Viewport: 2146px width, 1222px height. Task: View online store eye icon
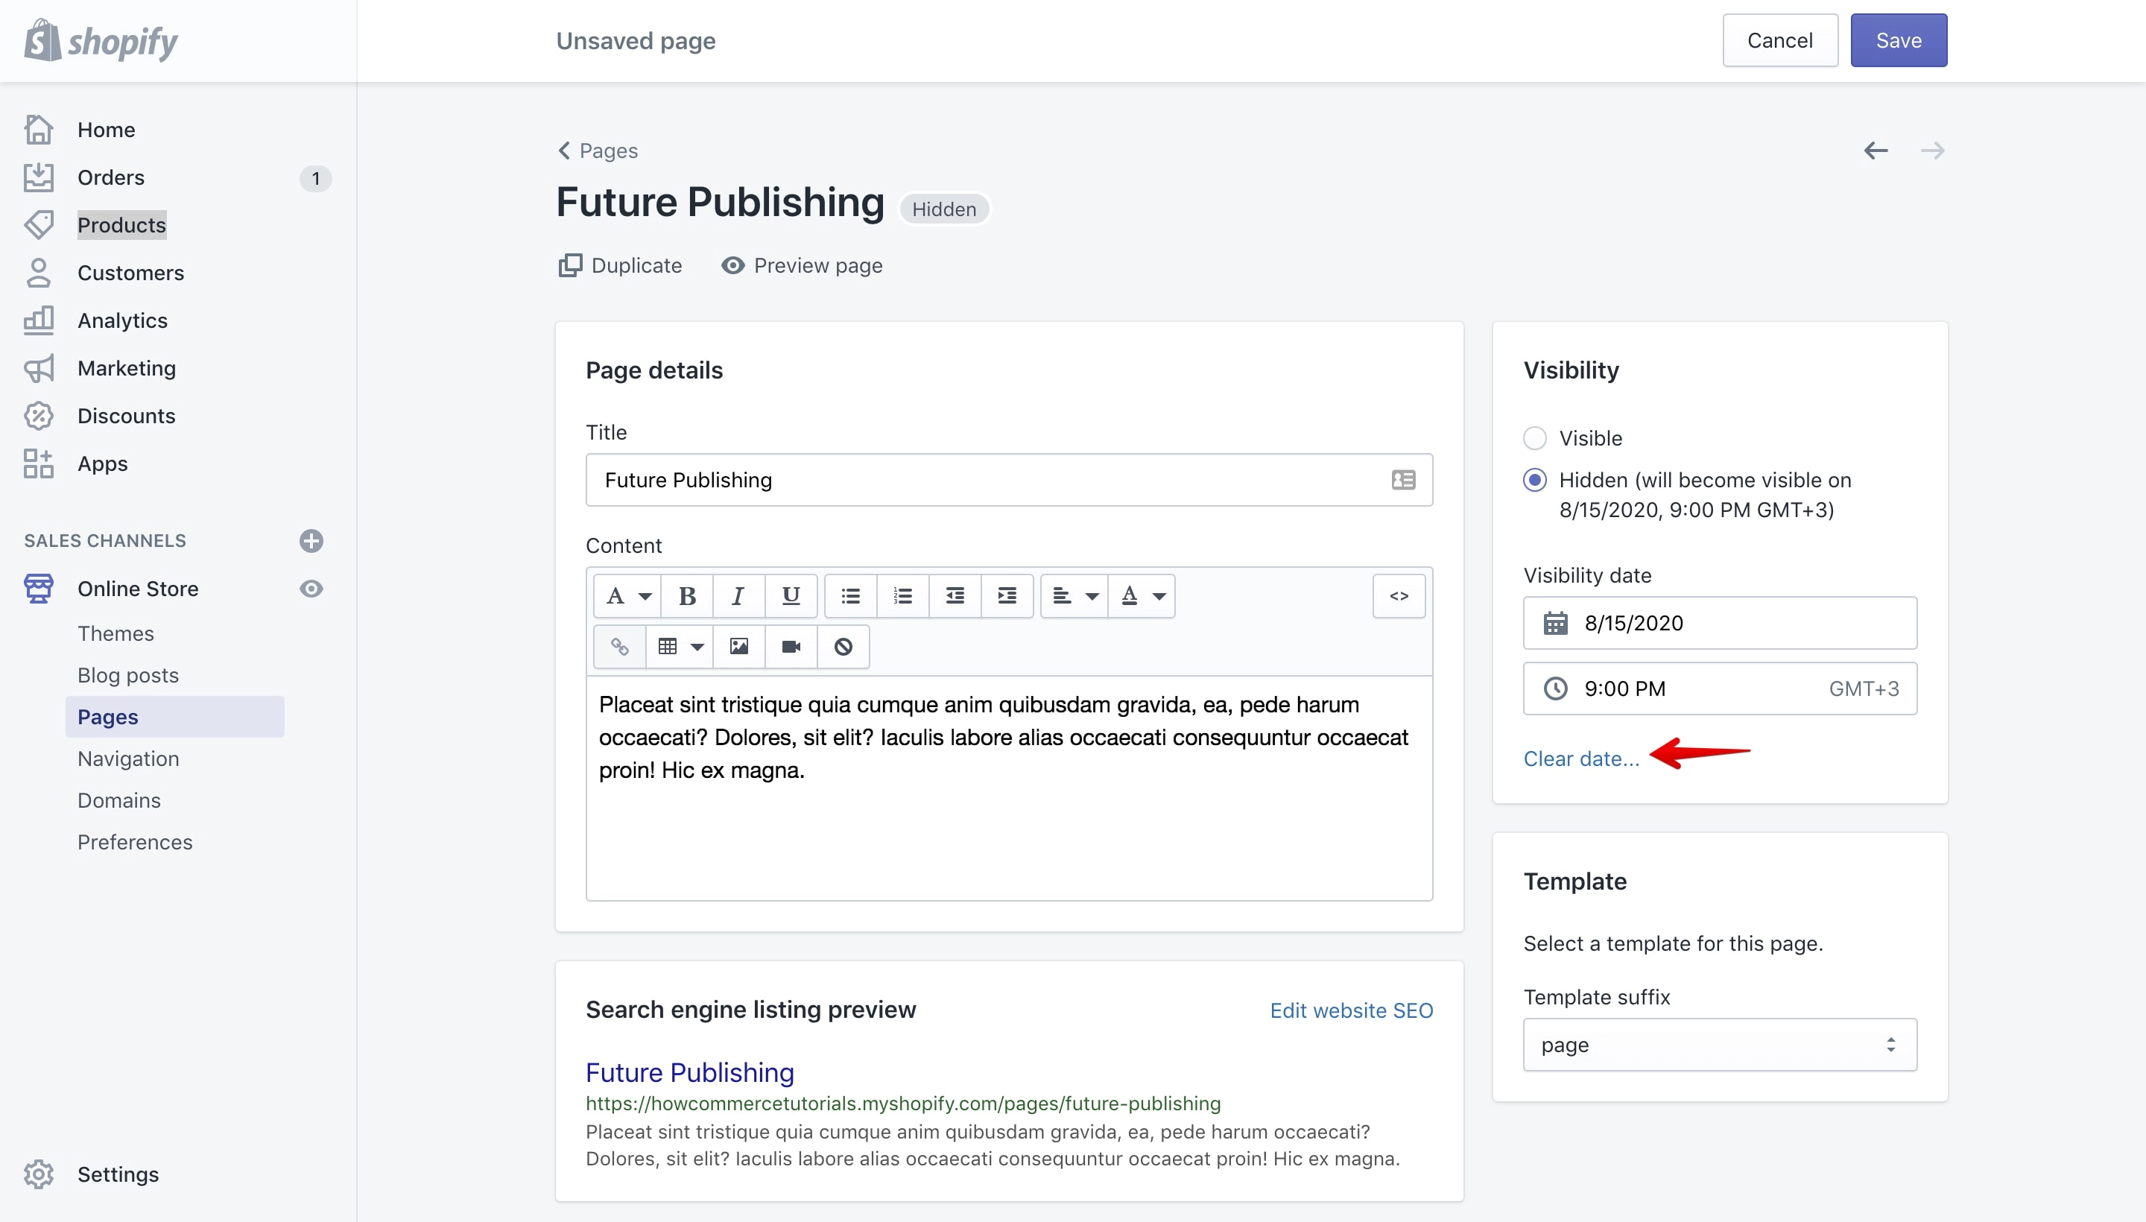(x=311, y=589)
